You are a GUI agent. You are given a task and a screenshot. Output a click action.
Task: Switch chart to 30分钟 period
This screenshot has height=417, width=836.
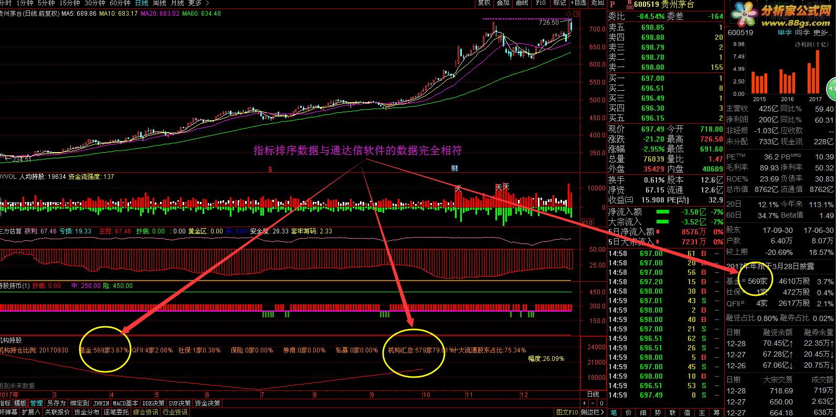(96, 3)
